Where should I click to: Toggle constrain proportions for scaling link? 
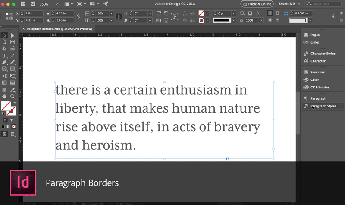[x=118, y=17]
